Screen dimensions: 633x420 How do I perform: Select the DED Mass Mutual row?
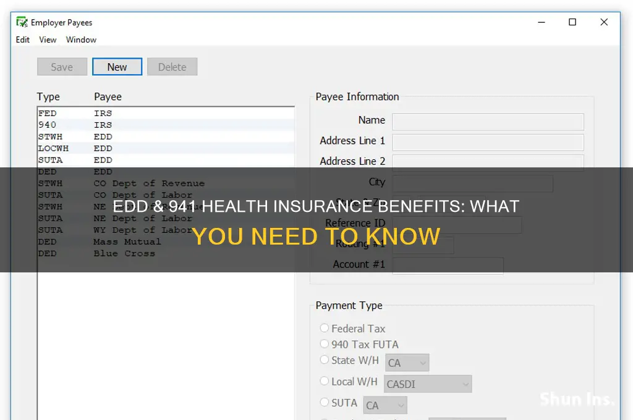[166, 242]
